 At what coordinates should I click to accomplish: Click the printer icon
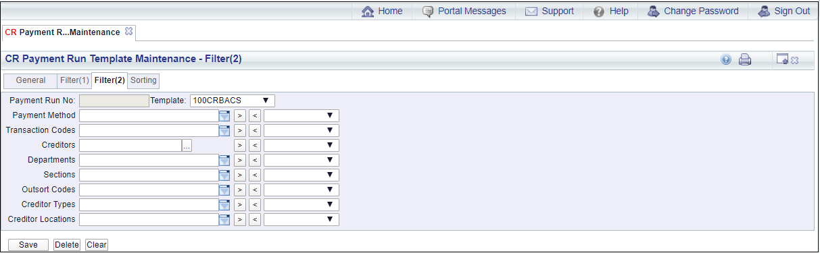[745, 59]
